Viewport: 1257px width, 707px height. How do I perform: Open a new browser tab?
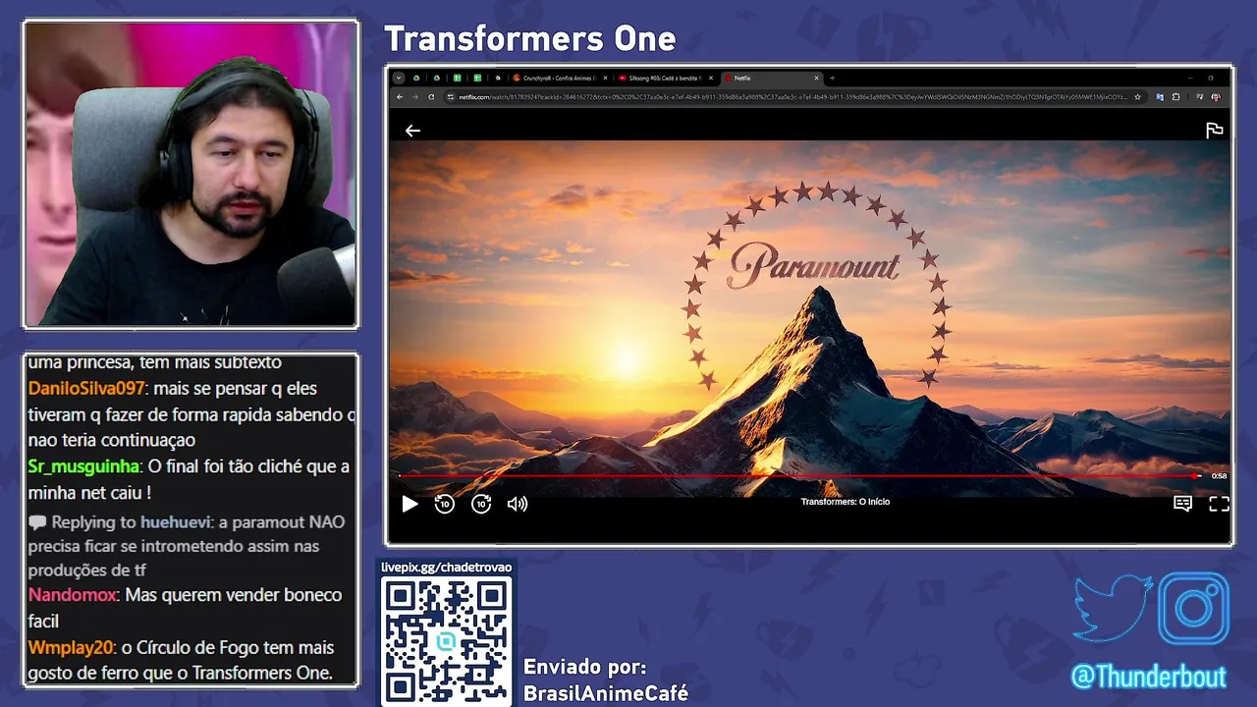click(x=832, y=78)
